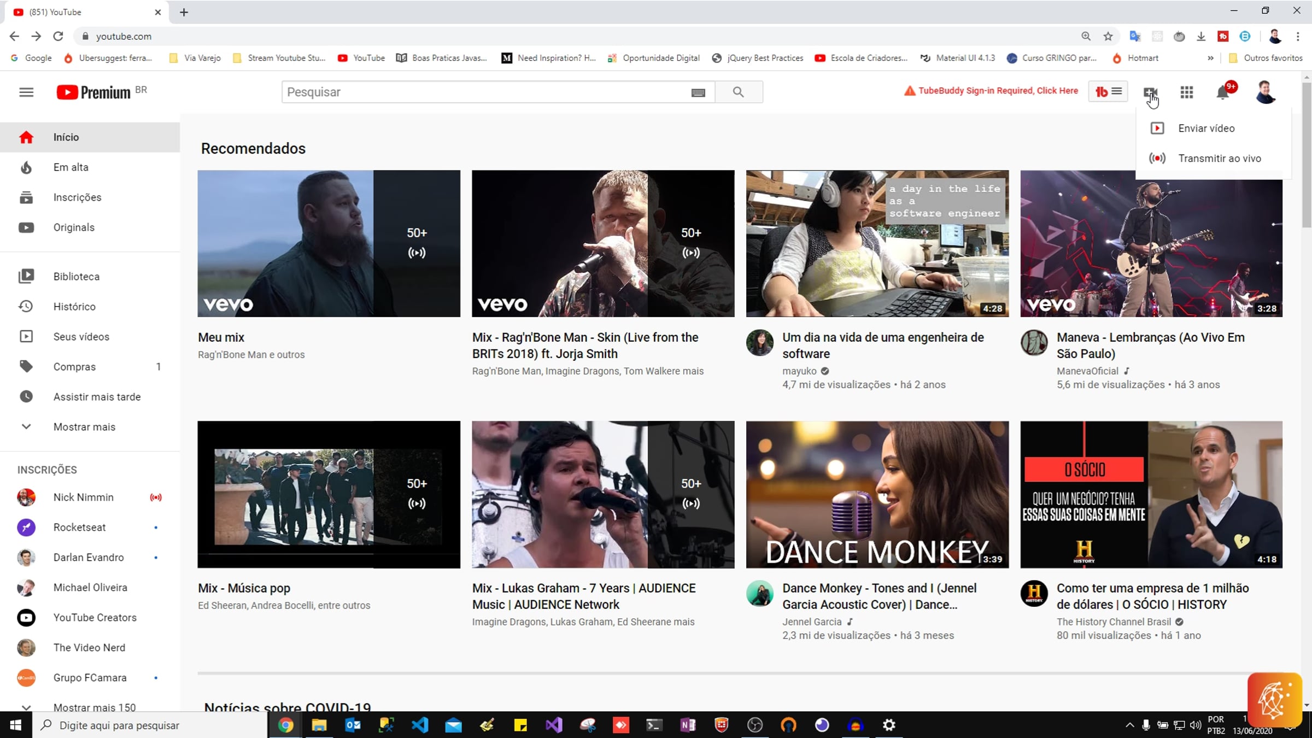Open the Em alta trending page
The image size is (1312, 738).
tap(71, 167)
